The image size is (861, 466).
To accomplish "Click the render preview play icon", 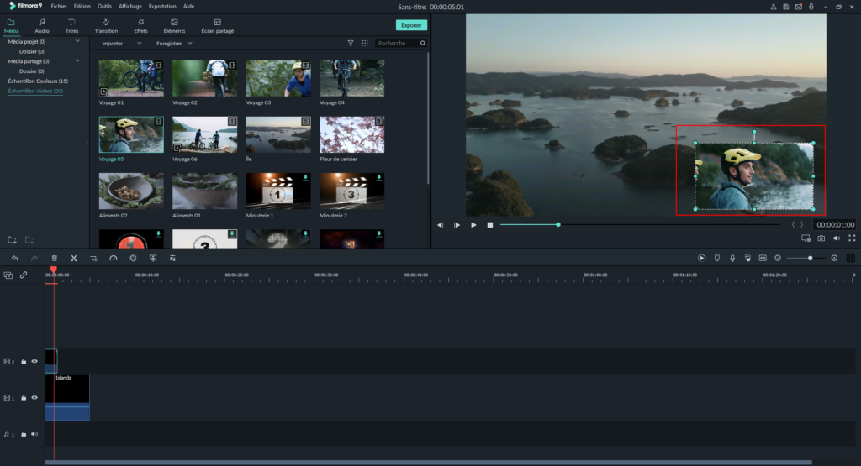I will coord(701,259).
